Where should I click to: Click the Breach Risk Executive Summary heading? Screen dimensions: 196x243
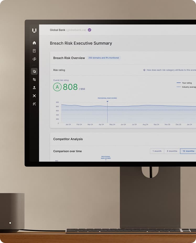[81, 43]
